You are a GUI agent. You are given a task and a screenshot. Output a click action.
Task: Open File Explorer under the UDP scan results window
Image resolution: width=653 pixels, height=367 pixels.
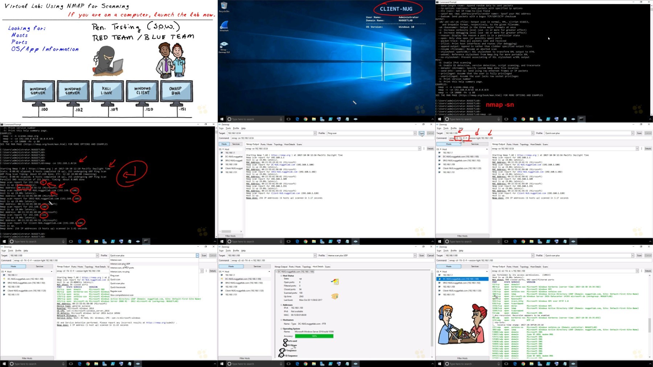(531, 364)
